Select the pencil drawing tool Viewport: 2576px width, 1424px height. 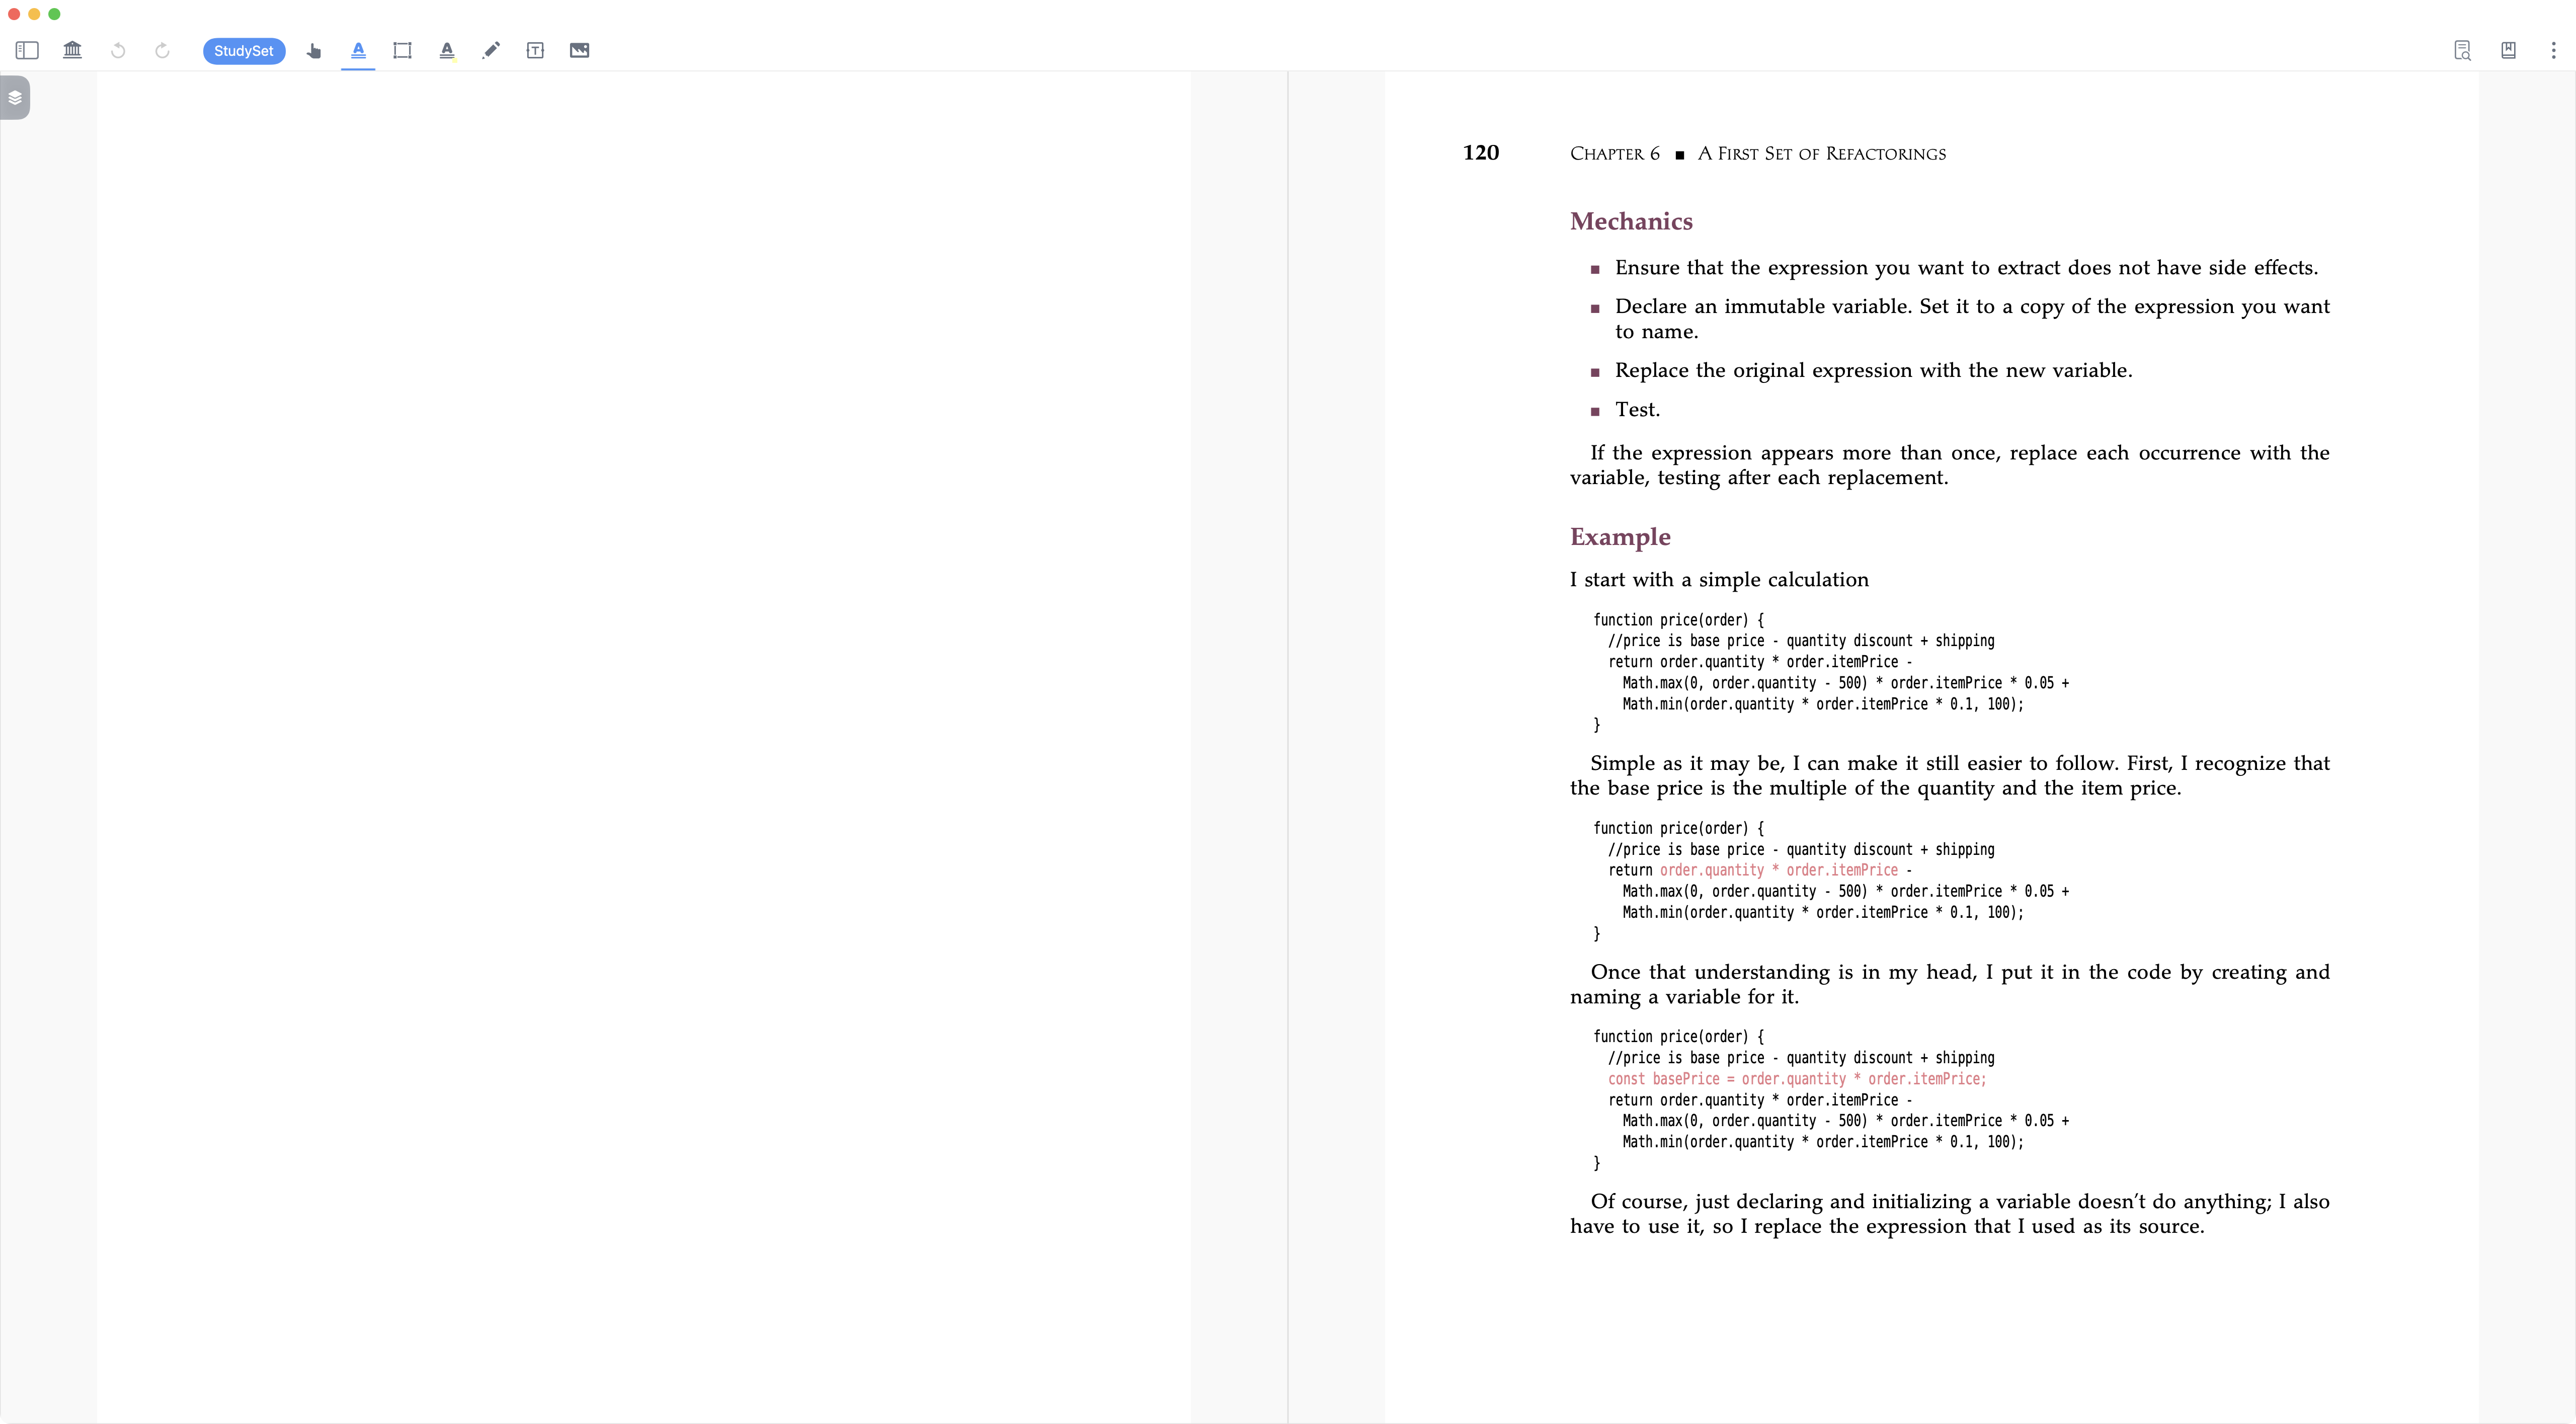tap(491, 50)
